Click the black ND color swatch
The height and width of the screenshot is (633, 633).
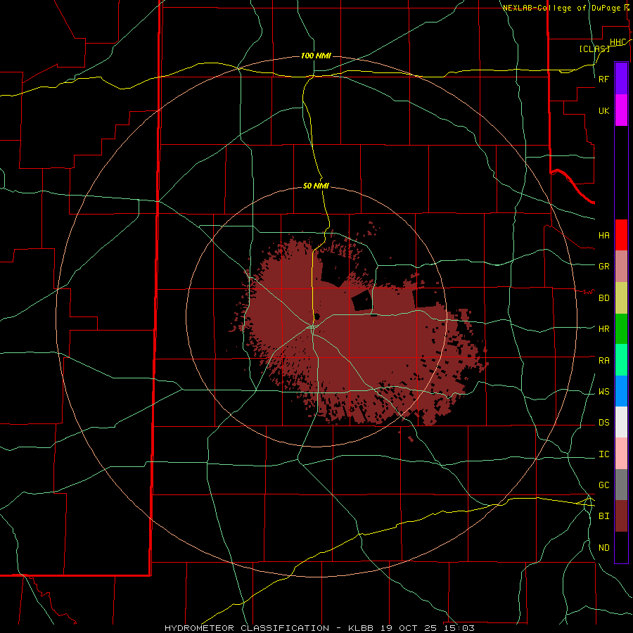tap(621, 547)
